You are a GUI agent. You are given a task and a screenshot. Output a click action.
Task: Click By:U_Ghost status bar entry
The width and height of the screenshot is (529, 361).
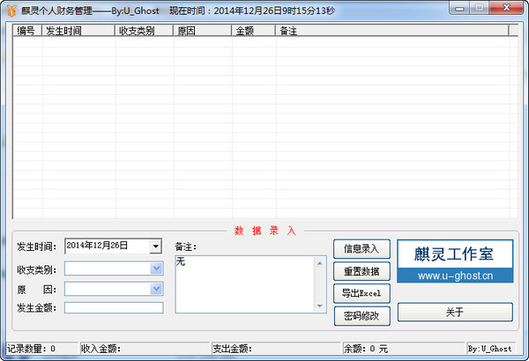(490, 349)
